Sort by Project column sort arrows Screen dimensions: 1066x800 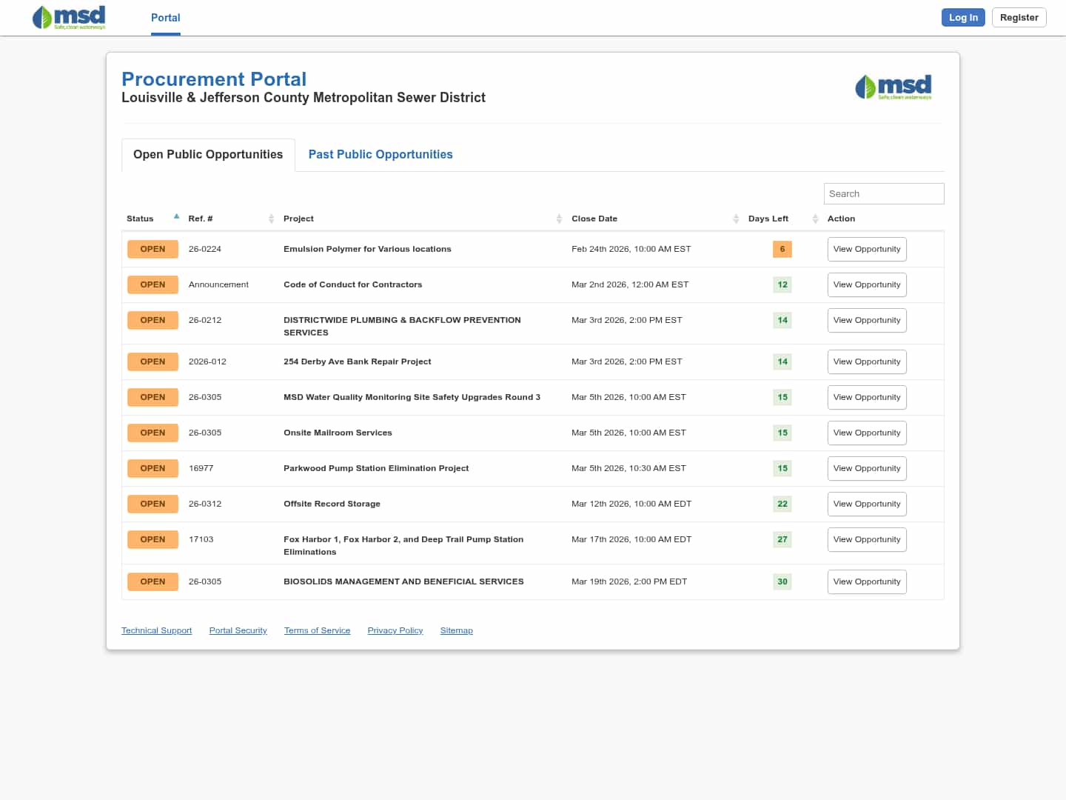(x=559, y=219)
